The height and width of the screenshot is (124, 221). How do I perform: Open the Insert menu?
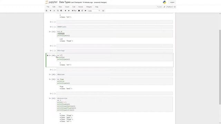coord(67,7)
